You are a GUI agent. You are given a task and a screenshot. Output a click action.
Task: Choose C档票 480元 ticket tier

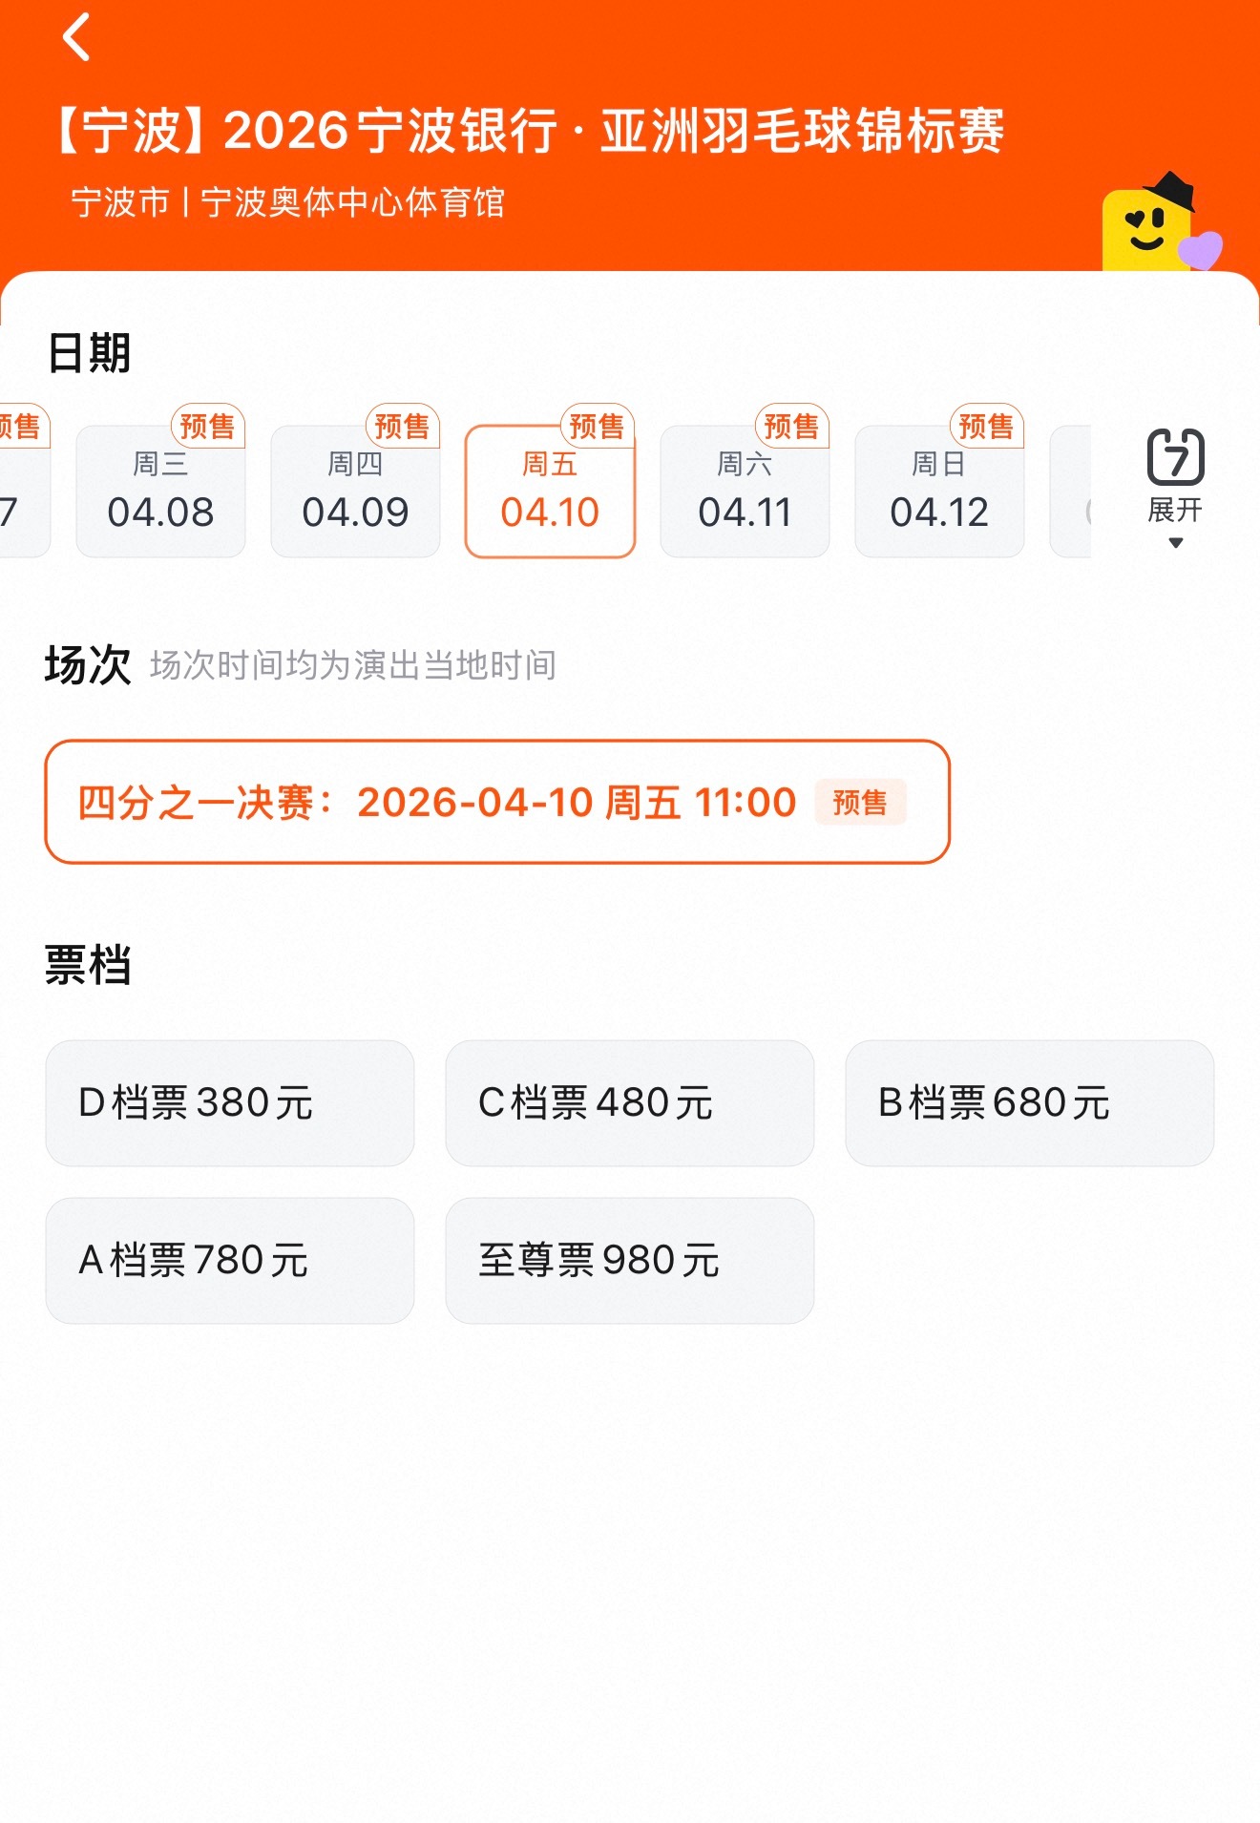[x=630, y=1102]
